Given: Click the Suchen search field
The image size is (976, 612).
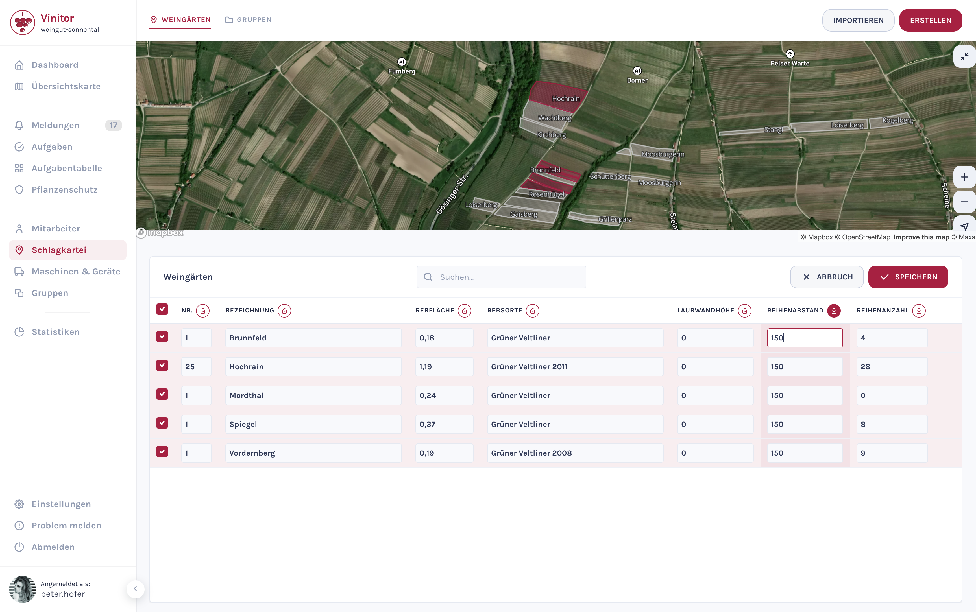Looking at the screenshot, I should [501, 277].
